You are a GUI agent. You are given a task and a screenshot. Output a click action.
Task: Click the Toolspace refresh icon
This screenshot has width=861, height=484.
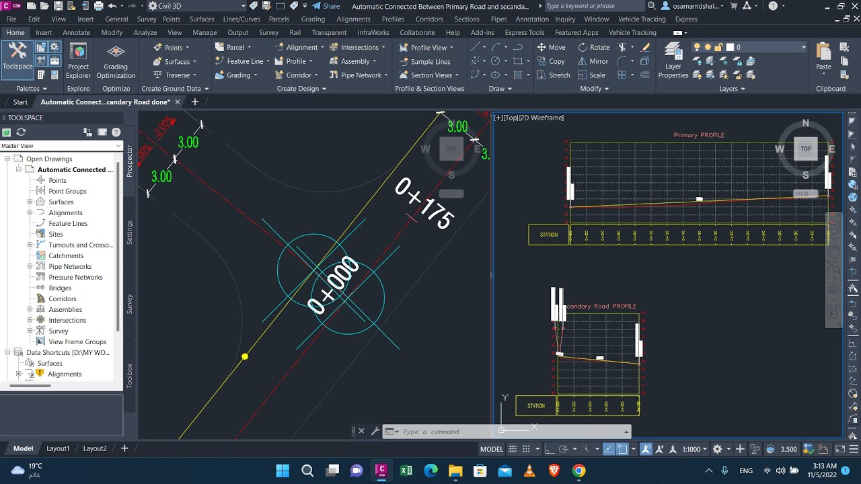[x=21, y=132]
